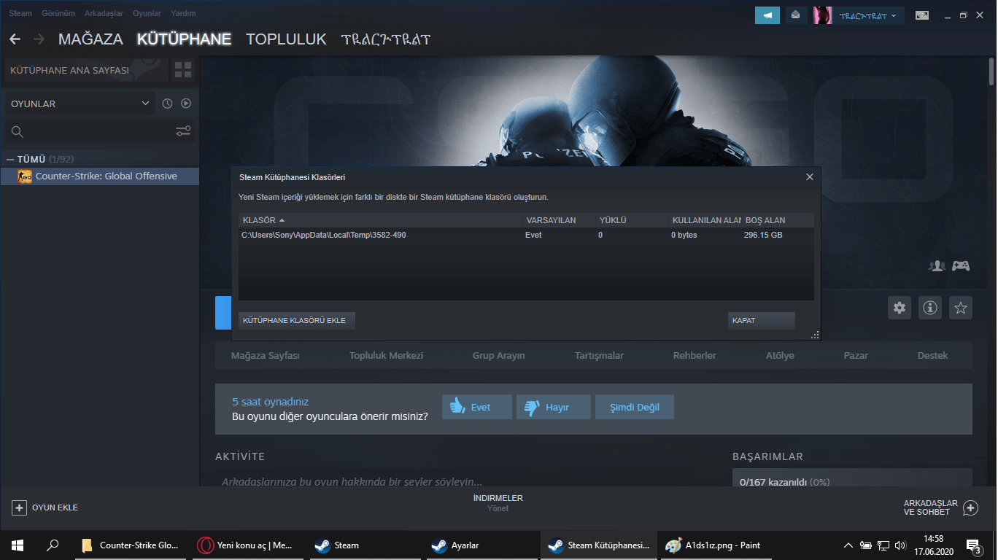Go to the TOPLULUK tab
Viewport: 998px width, 560px height.
click(x=286, y=39)
